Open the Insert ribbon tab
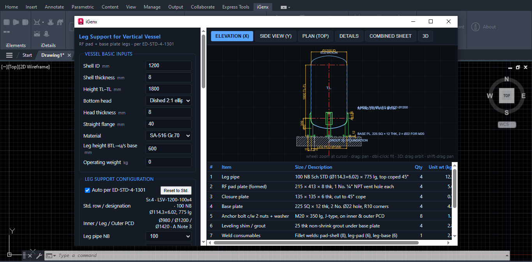 32,7
